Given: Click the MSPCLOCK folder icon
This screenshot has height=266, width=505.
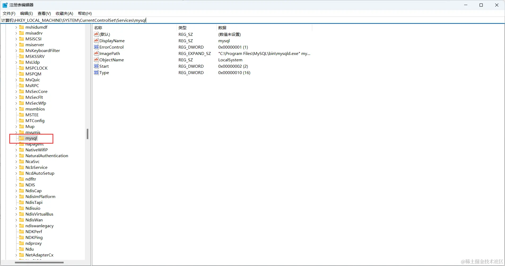Looking at the screenshot, I should coord(21,68).
